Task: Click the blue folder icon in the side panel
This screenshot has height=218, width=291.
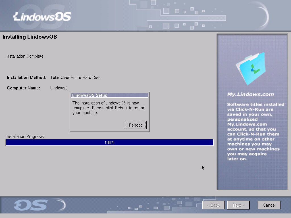Action: (251, 68)
